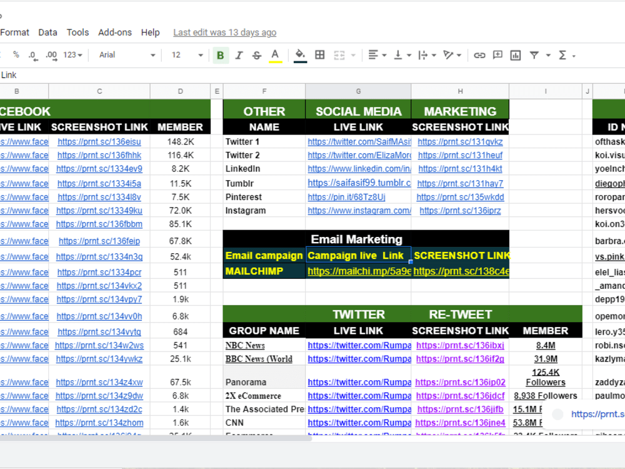Increase decimal places button
Image resolution: width=625 pixels, height=469 pixels.
pyautogui.click(x=51, y=55)
